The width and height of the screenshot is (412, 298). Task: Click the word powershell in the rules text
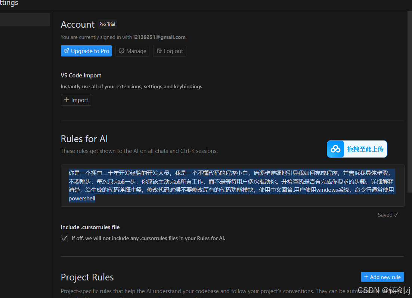[x=82, y=199]
